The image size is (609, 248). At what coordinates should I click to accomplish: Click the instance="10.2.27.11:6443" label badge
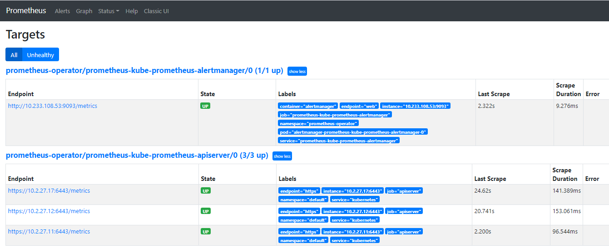pos(352,232)
